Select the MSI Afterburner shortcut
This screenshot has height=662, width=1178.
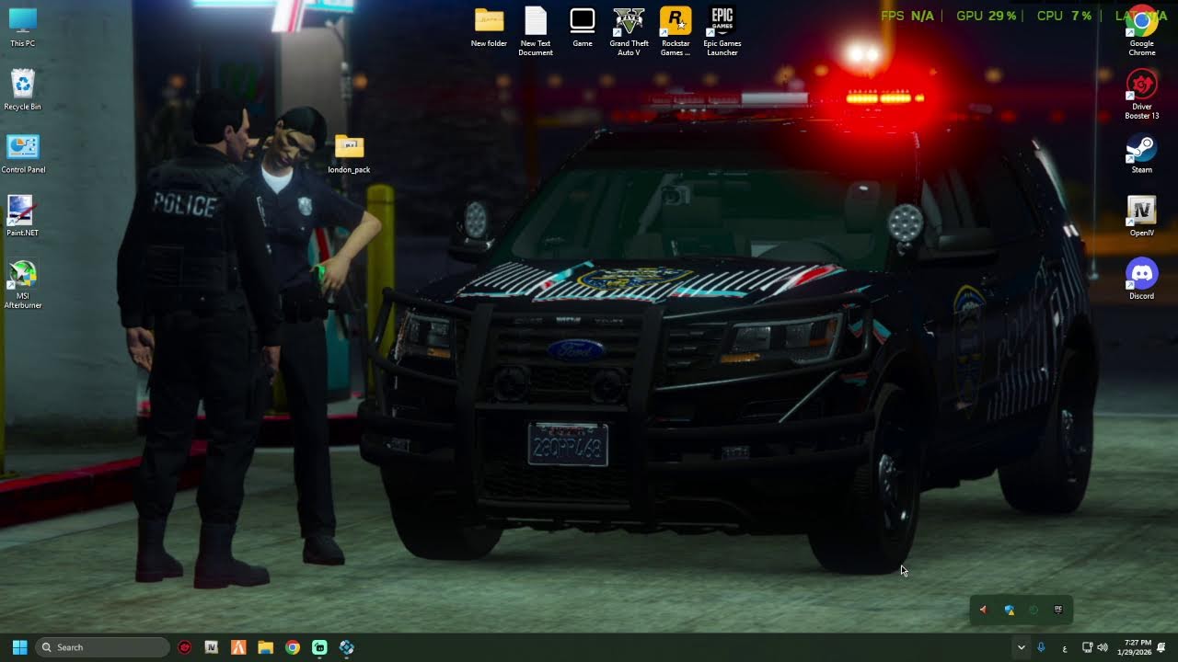tap(23, 284)
